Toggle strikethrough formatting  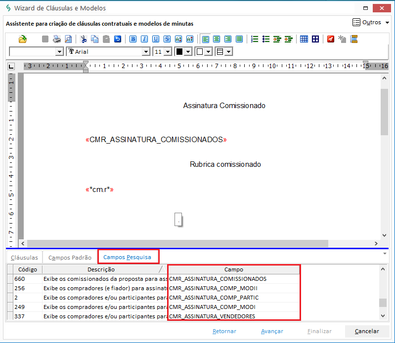pos(167,39)
